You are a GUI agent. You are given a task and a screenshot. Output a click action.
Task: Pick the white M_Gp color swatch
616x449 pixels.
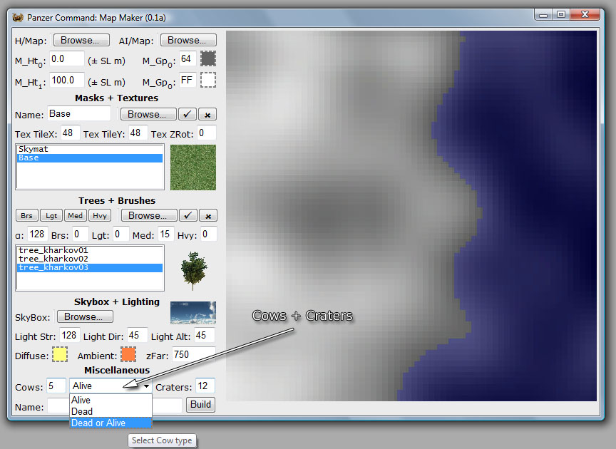tap(208, 80)
